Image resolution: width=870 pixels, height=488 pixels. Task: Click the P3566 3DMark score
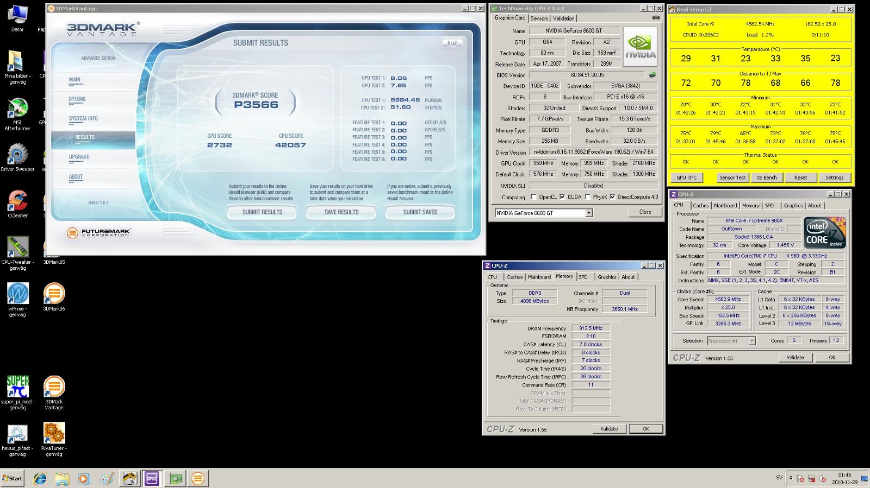[x=256, y=105]
